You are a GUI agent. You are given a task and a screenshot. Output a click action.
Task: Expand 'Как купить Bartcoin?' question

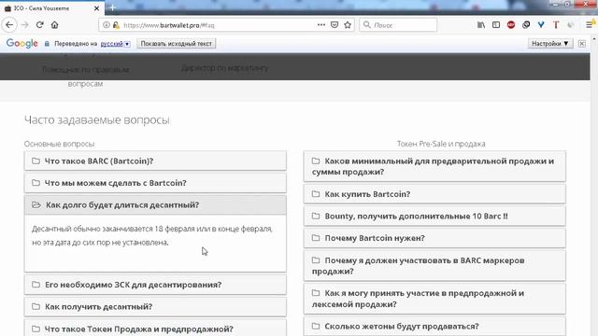point(434,194)
